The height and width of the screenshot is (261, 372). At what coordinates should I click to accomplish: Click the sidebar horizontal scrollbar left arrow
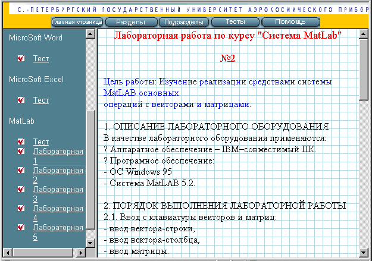(8, 253)
